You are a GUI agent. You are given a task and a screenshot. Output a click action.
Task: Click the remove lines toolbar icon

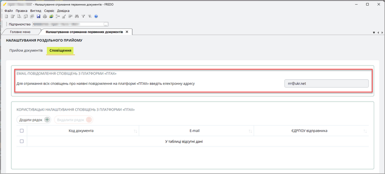[x=70, y=16]
